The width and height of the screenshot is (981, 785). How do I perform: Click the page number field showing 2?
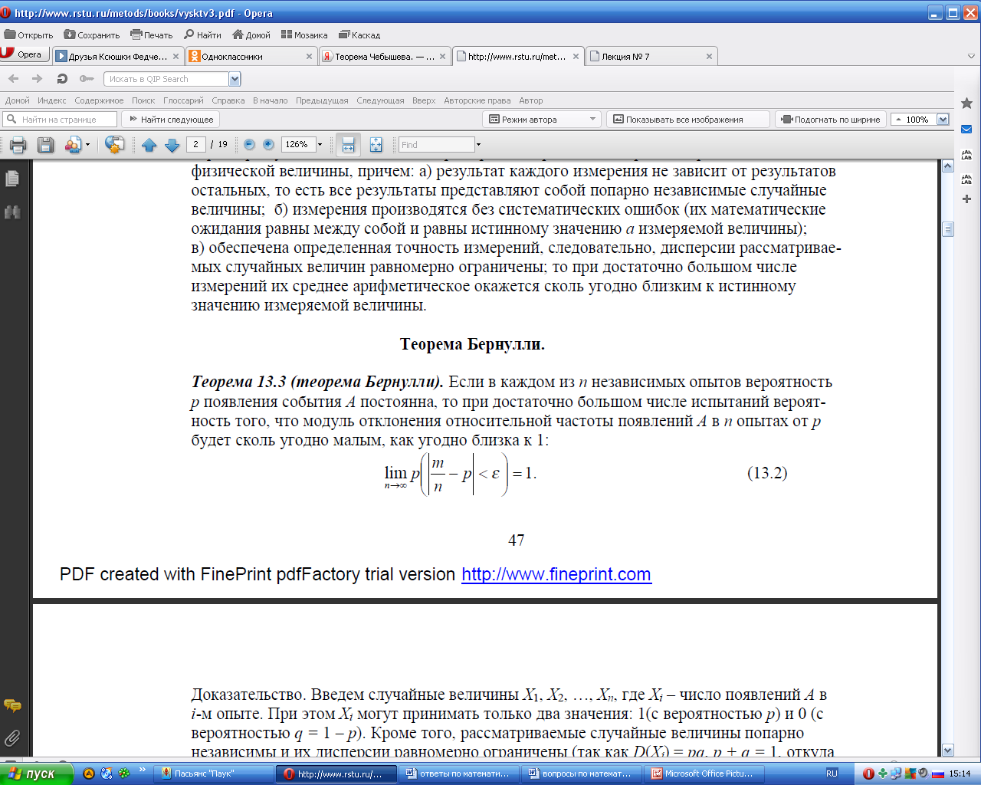pyautogui.click(x=195, y=144)
